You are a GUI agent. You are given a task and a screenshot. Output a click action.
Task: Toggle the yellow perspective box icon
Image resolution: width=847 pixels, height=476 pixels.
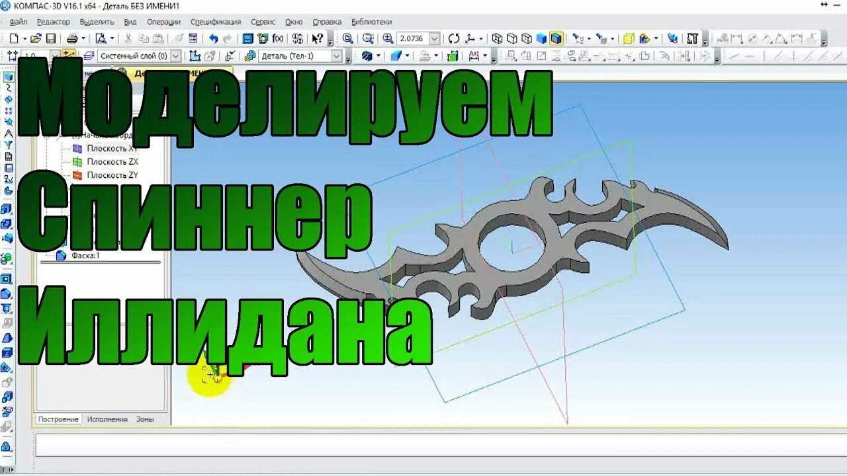tap(629, 38)
